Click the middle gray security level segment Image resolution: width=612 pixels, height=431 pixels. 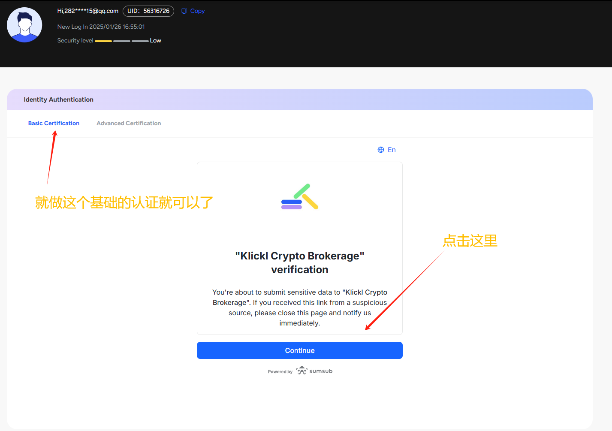click(122, 41)
